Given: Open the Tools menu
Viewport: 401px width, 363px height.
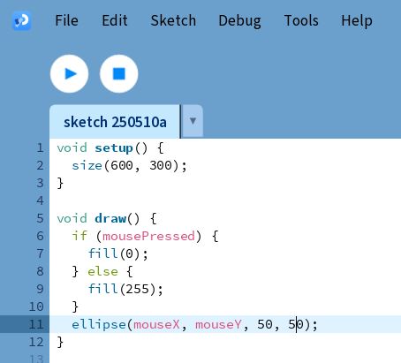Looking at the screenshot, I should [x=301, y=20].
